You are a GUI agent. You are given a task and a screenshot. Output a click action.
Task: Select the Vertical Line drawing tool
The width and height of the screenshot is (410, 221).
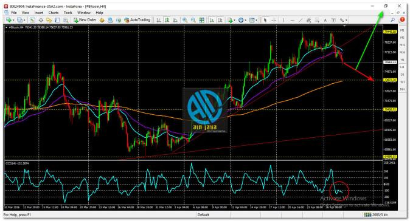(283, 20)
